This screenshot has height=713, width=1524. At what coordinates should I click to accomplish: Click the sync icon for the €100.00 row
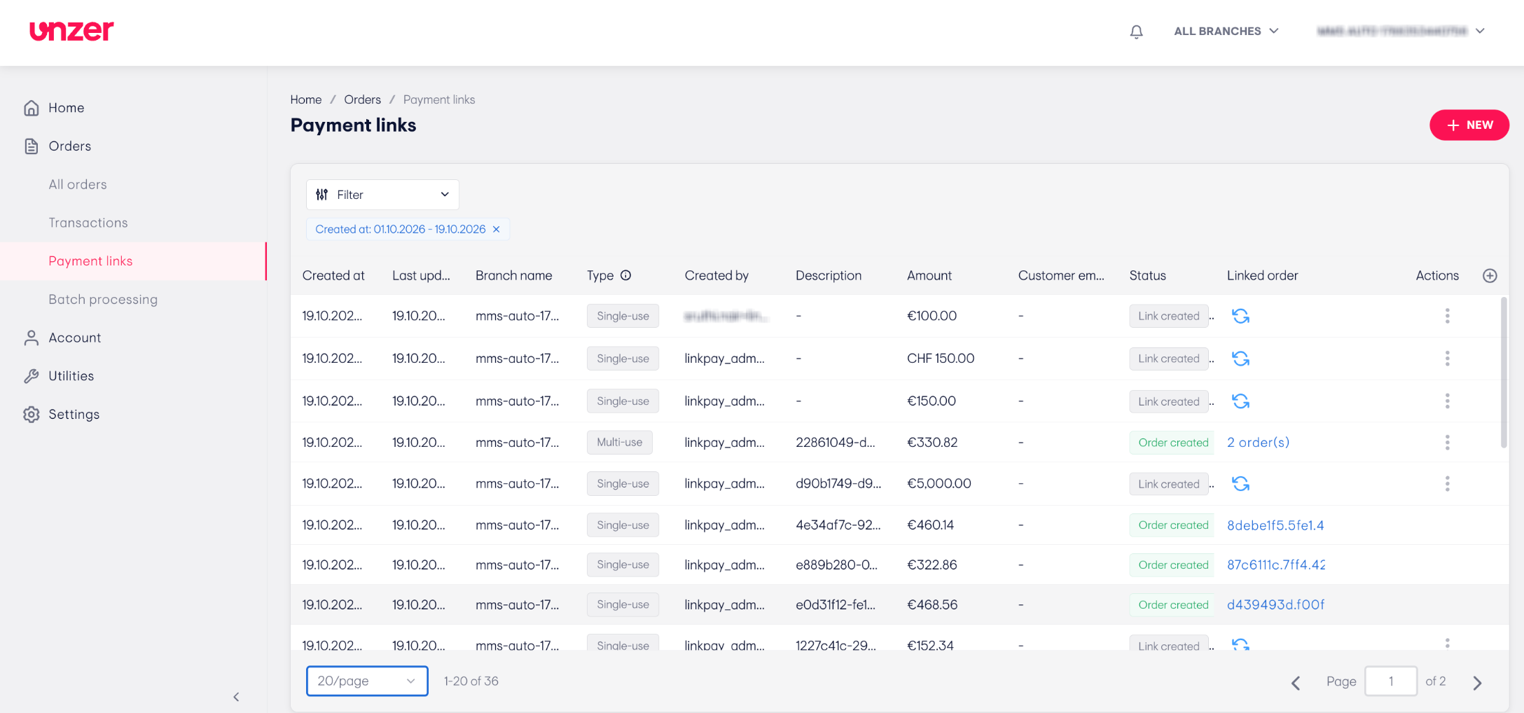coord(1240,316)
